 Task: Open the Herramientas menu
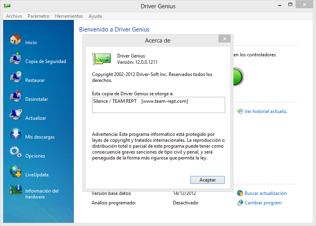click(x=69, y=16)
